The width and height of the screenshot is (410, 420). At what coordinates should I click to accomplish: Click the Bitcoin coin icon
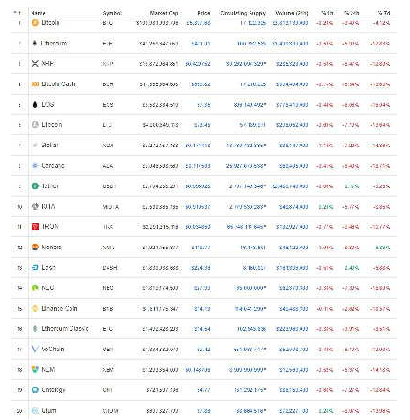[35, 22]
